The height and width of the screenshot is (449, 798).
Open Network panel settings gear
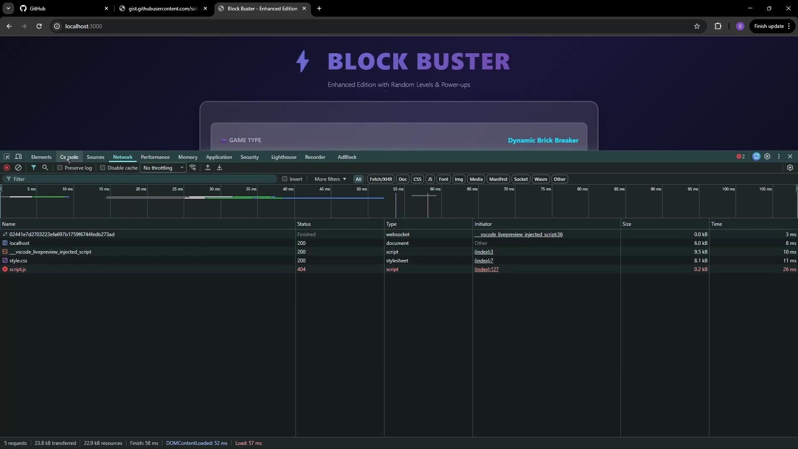pyautogui.click(x=790, y=168)
